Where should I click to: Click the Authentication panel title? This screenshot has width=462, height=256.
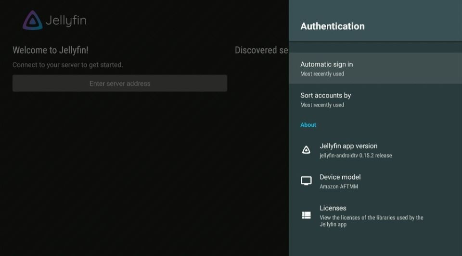333,26
